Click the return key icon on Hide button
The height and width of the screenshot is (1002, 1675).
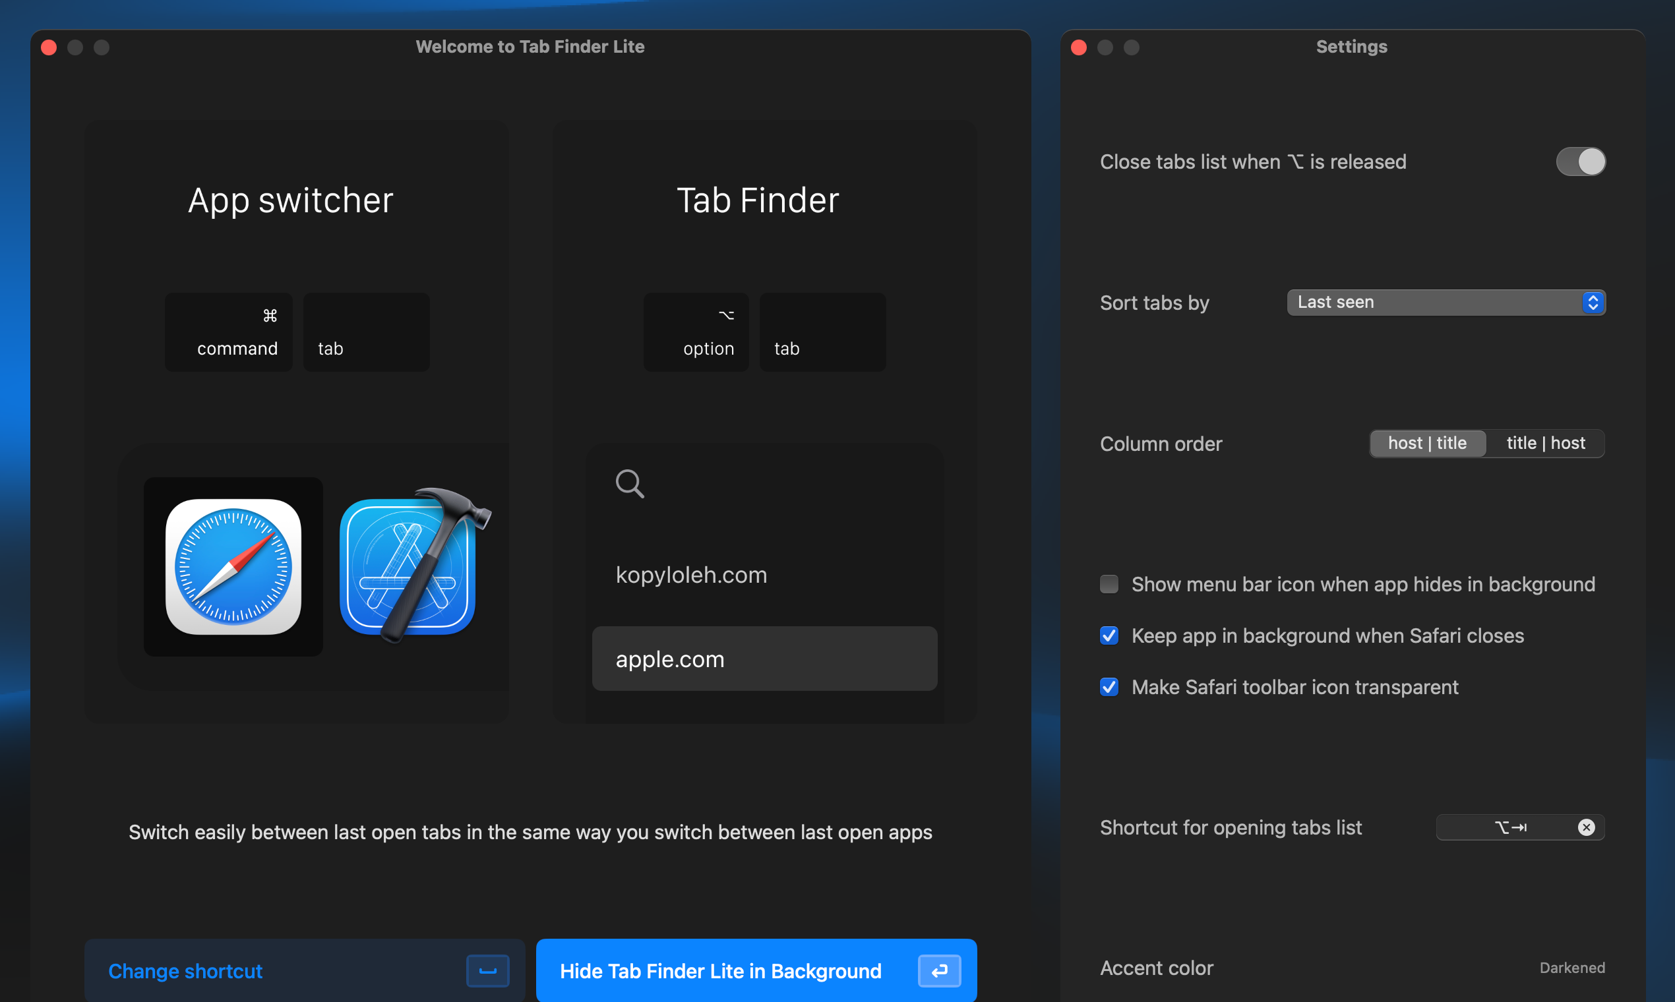coord(939,971)
